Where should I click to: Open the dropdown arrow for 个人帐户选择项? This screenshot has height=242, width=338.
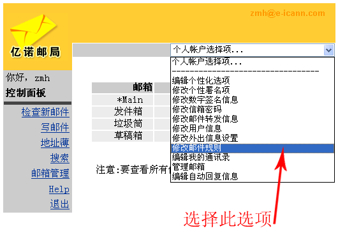[x=328, y=50]
